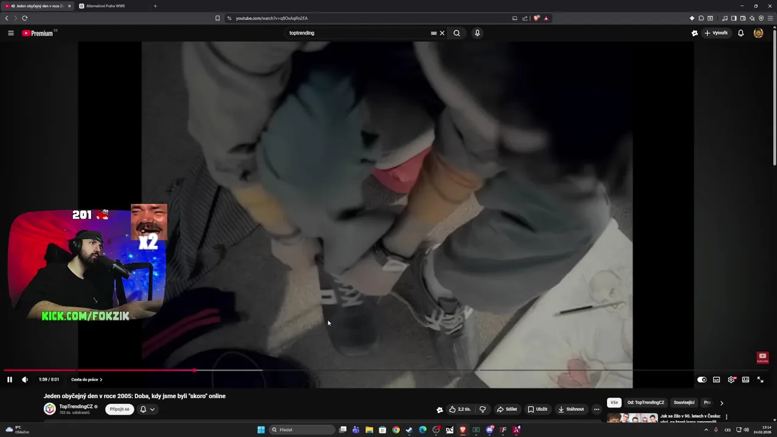The image size is (777, 437).
Task: Close the 'Jeden obyčejný den' tab
Action: (69, 6)
